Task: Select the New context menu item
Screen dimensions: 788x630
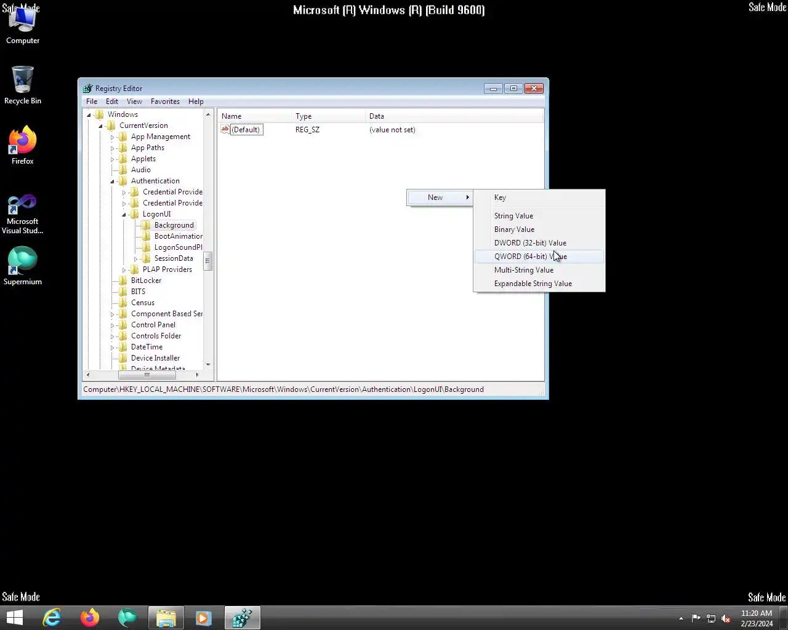Action: (440, 197)
